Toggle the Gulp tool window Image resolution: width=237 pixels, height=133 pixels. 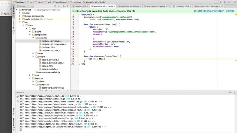tap(14, 111)
